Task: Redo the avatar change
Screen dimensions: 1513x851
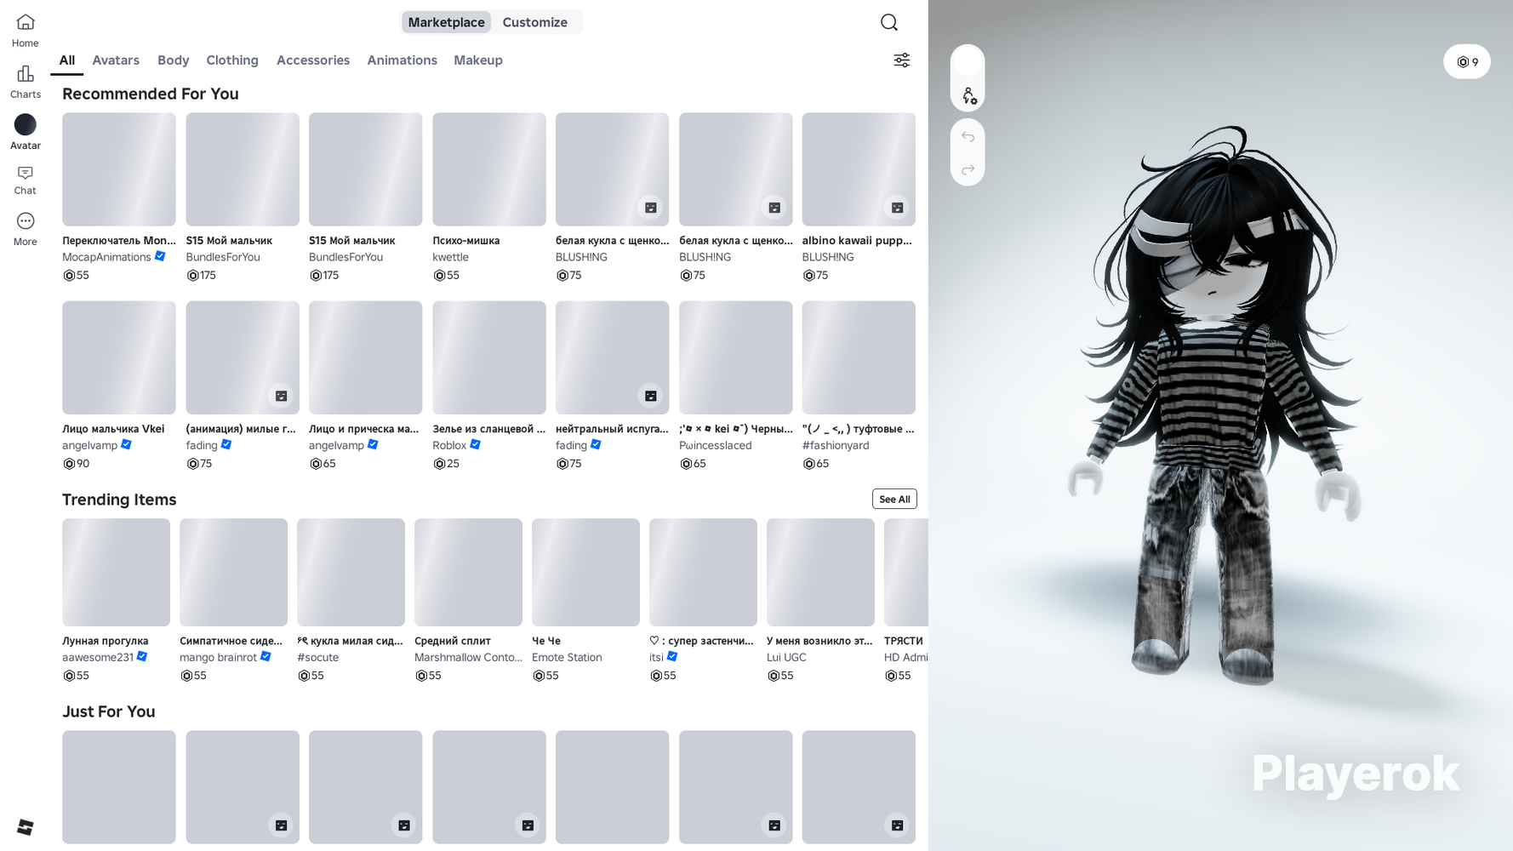Action: [x=968, y=169]
